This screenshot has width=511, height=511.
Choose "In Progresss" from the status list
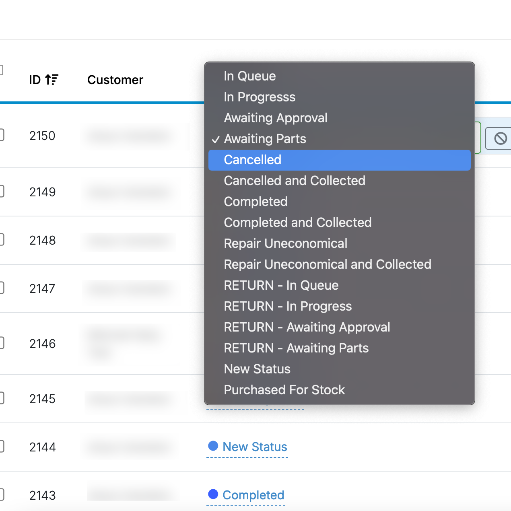[260, 97]
